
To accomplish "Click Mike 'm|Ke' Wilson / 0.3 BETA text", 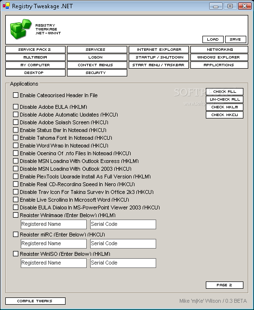I will click(213, 301).
